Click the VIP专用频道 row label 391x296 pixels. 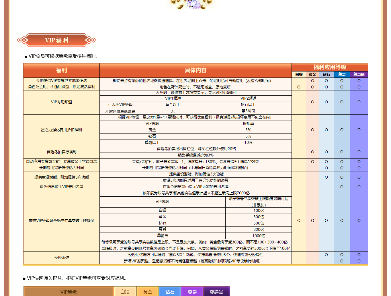tap(61, 102)
